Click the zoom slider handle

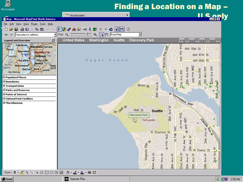[x=87, y=34]
